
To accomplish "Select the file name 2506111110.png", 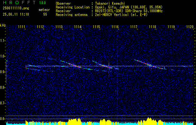I will (16, 8).
